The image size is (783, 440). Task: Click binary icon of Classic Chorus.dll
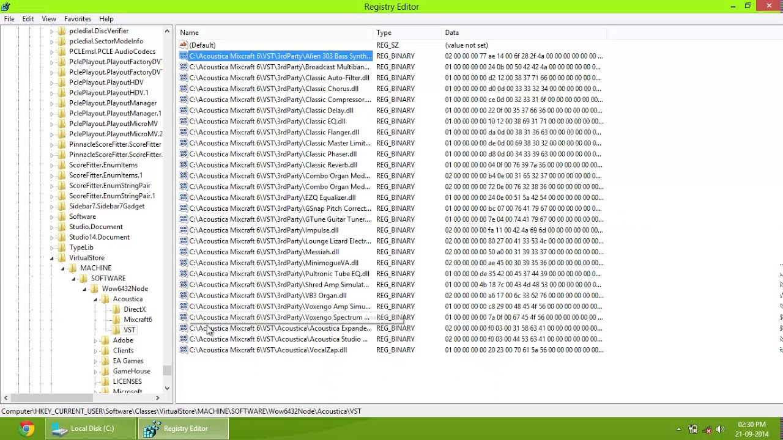pyautogui.click(x=184, y=89)
